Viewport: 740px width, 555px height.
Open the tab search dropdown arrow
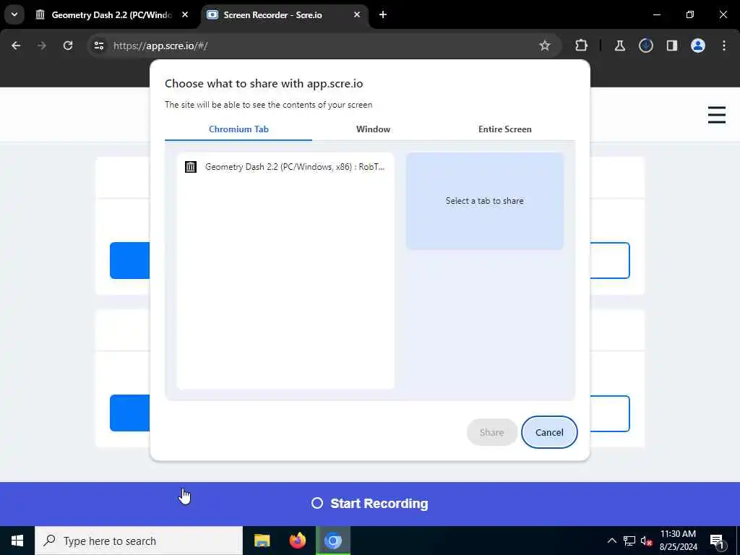(x=14, y=14)
